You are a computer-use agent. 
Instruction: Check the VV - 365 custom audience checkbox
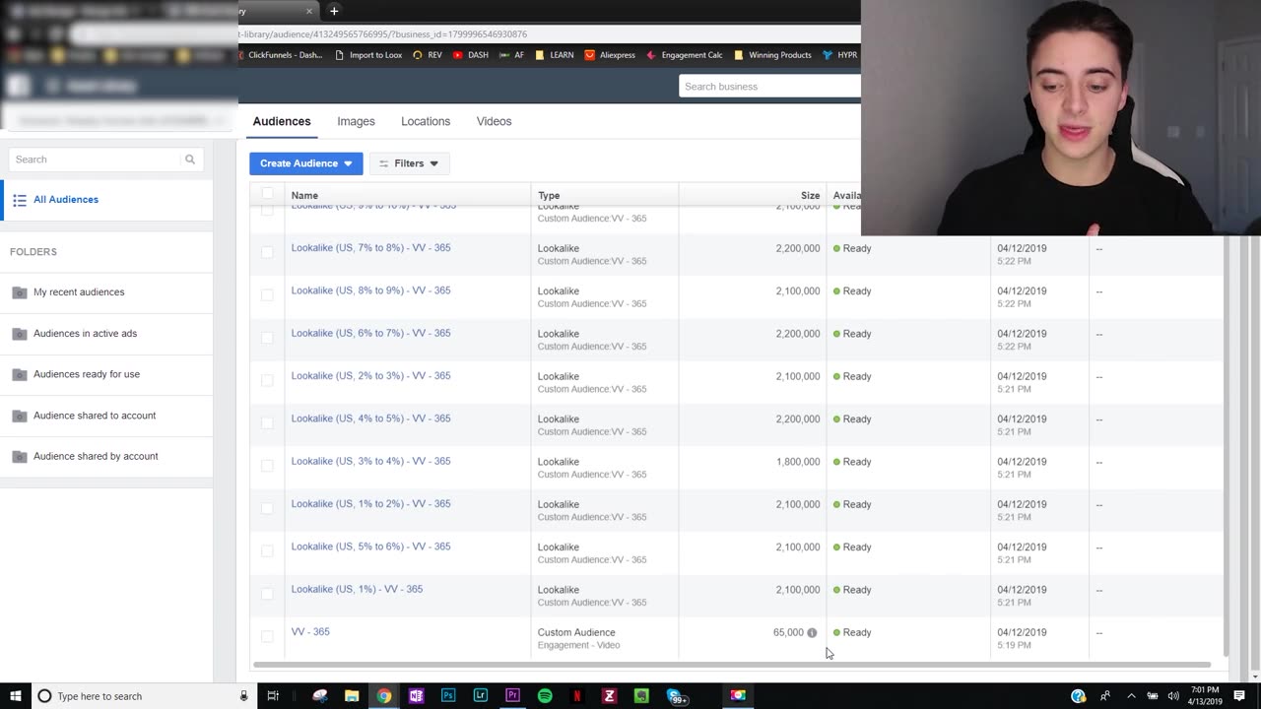(x=267, y=636)
